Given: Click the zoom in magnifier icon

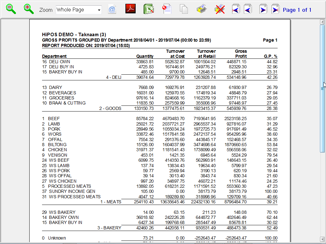Looking at the screenshot, I should click(x=29, y=9).
